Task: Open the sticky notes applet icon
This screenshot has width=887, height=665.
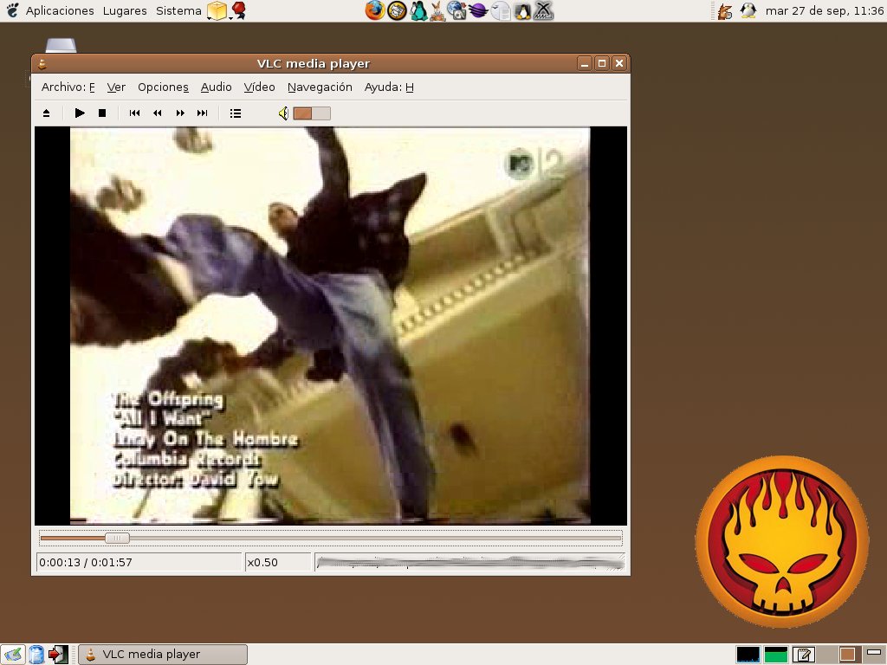Action: 803,655
